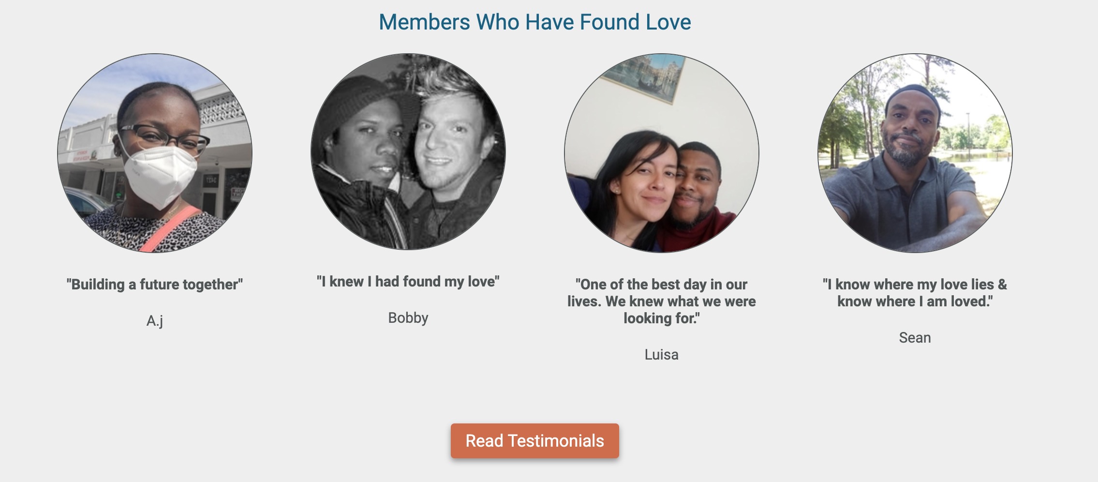The height and width of the screenshot is (482, 1098).
Task: Select the "I knew I had found my love" quote
Action: coord(408,282)
